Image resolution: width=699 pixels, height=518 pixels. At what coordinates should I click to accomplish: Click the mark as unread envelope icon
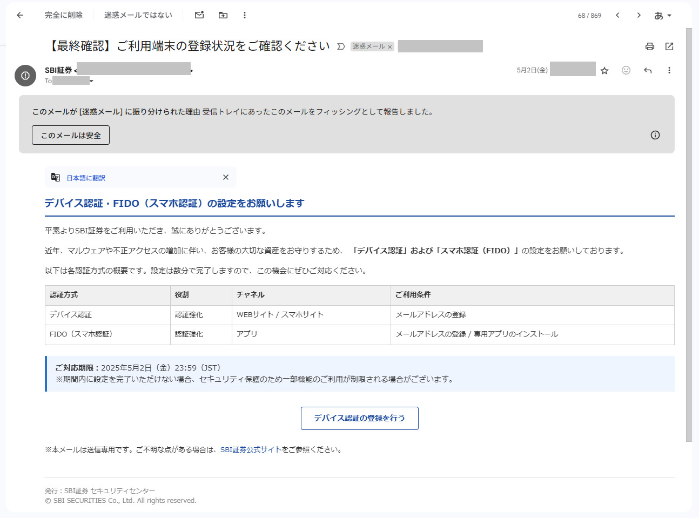[x=199, y=15]
